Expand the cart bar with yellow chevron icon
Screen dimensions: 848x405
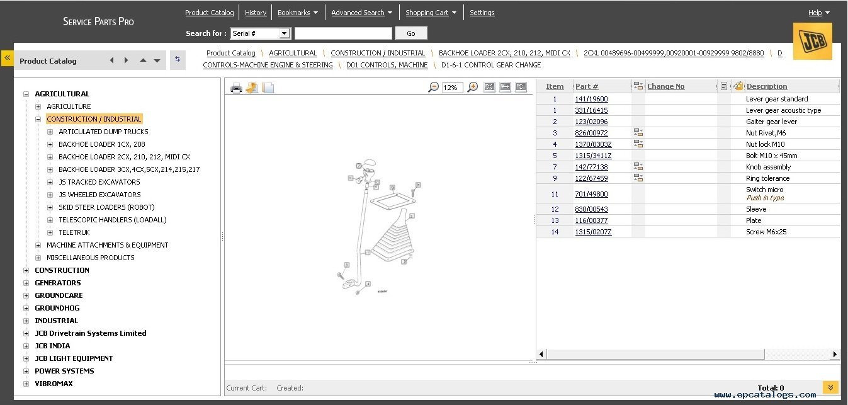830,387
